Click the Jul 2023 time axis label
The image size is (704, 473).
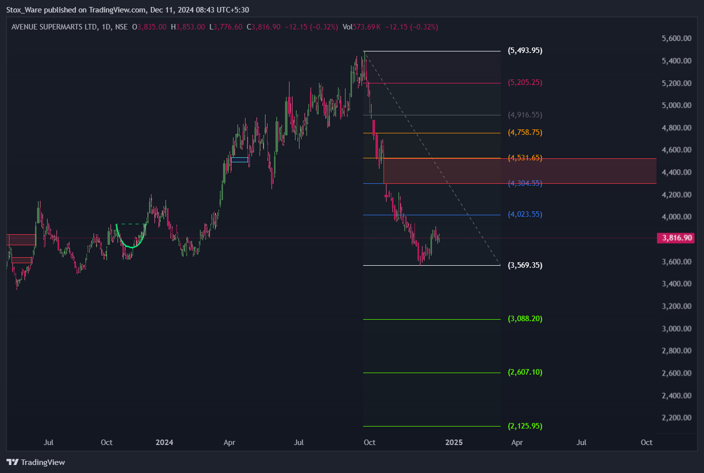pos(48,443)
